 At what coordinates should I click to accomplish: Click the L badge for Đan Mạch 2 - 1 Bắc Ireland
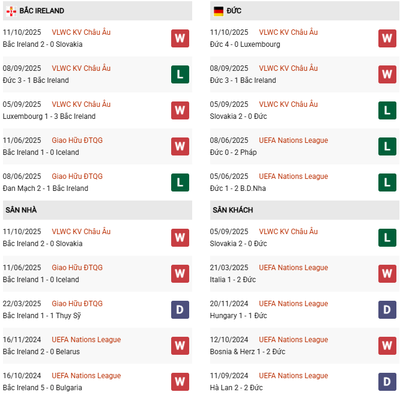click(x=180, y=182)
